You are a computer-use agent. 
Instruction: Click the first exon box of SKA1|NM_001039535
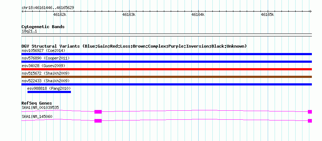click(x=98, y=112)
